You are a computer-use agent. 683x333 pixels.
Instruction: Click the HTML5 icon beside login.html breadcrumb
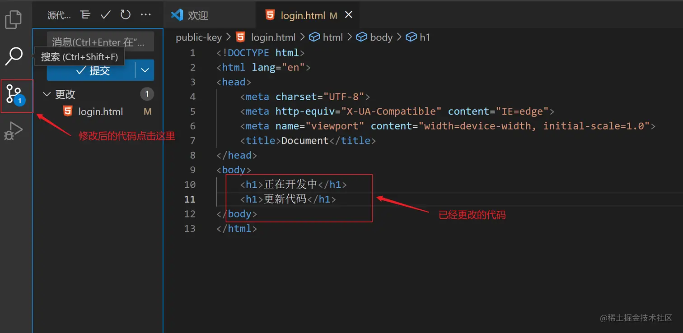coord(239,37)
